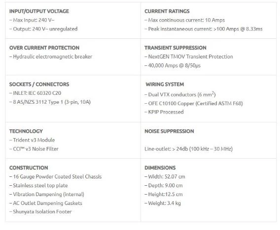Click the OVER CURRENT PROTECTION heading
Viewport: 280px width, 230px height.
point(44,48)
